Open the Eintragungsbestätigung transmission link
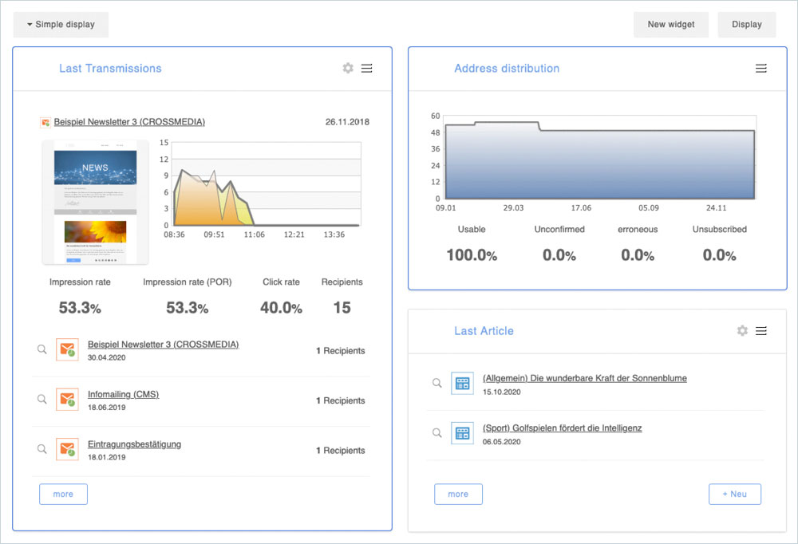798x544 pixels. pos(134,444)
